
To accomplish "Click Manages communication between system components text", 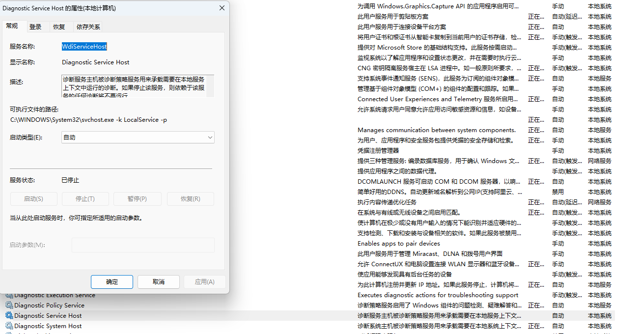I will [437, 130].
